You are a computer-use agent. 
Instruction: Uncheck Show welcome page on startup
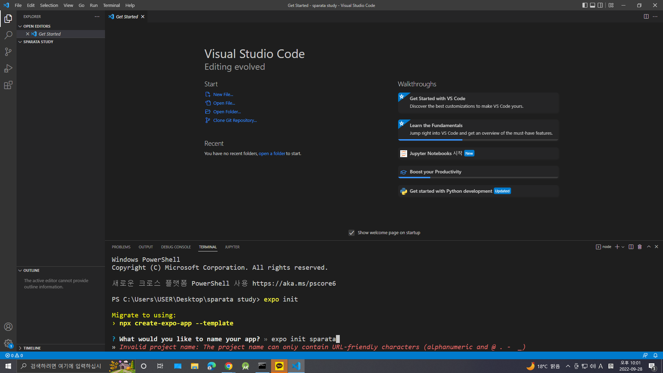click(x=352, y=233)
